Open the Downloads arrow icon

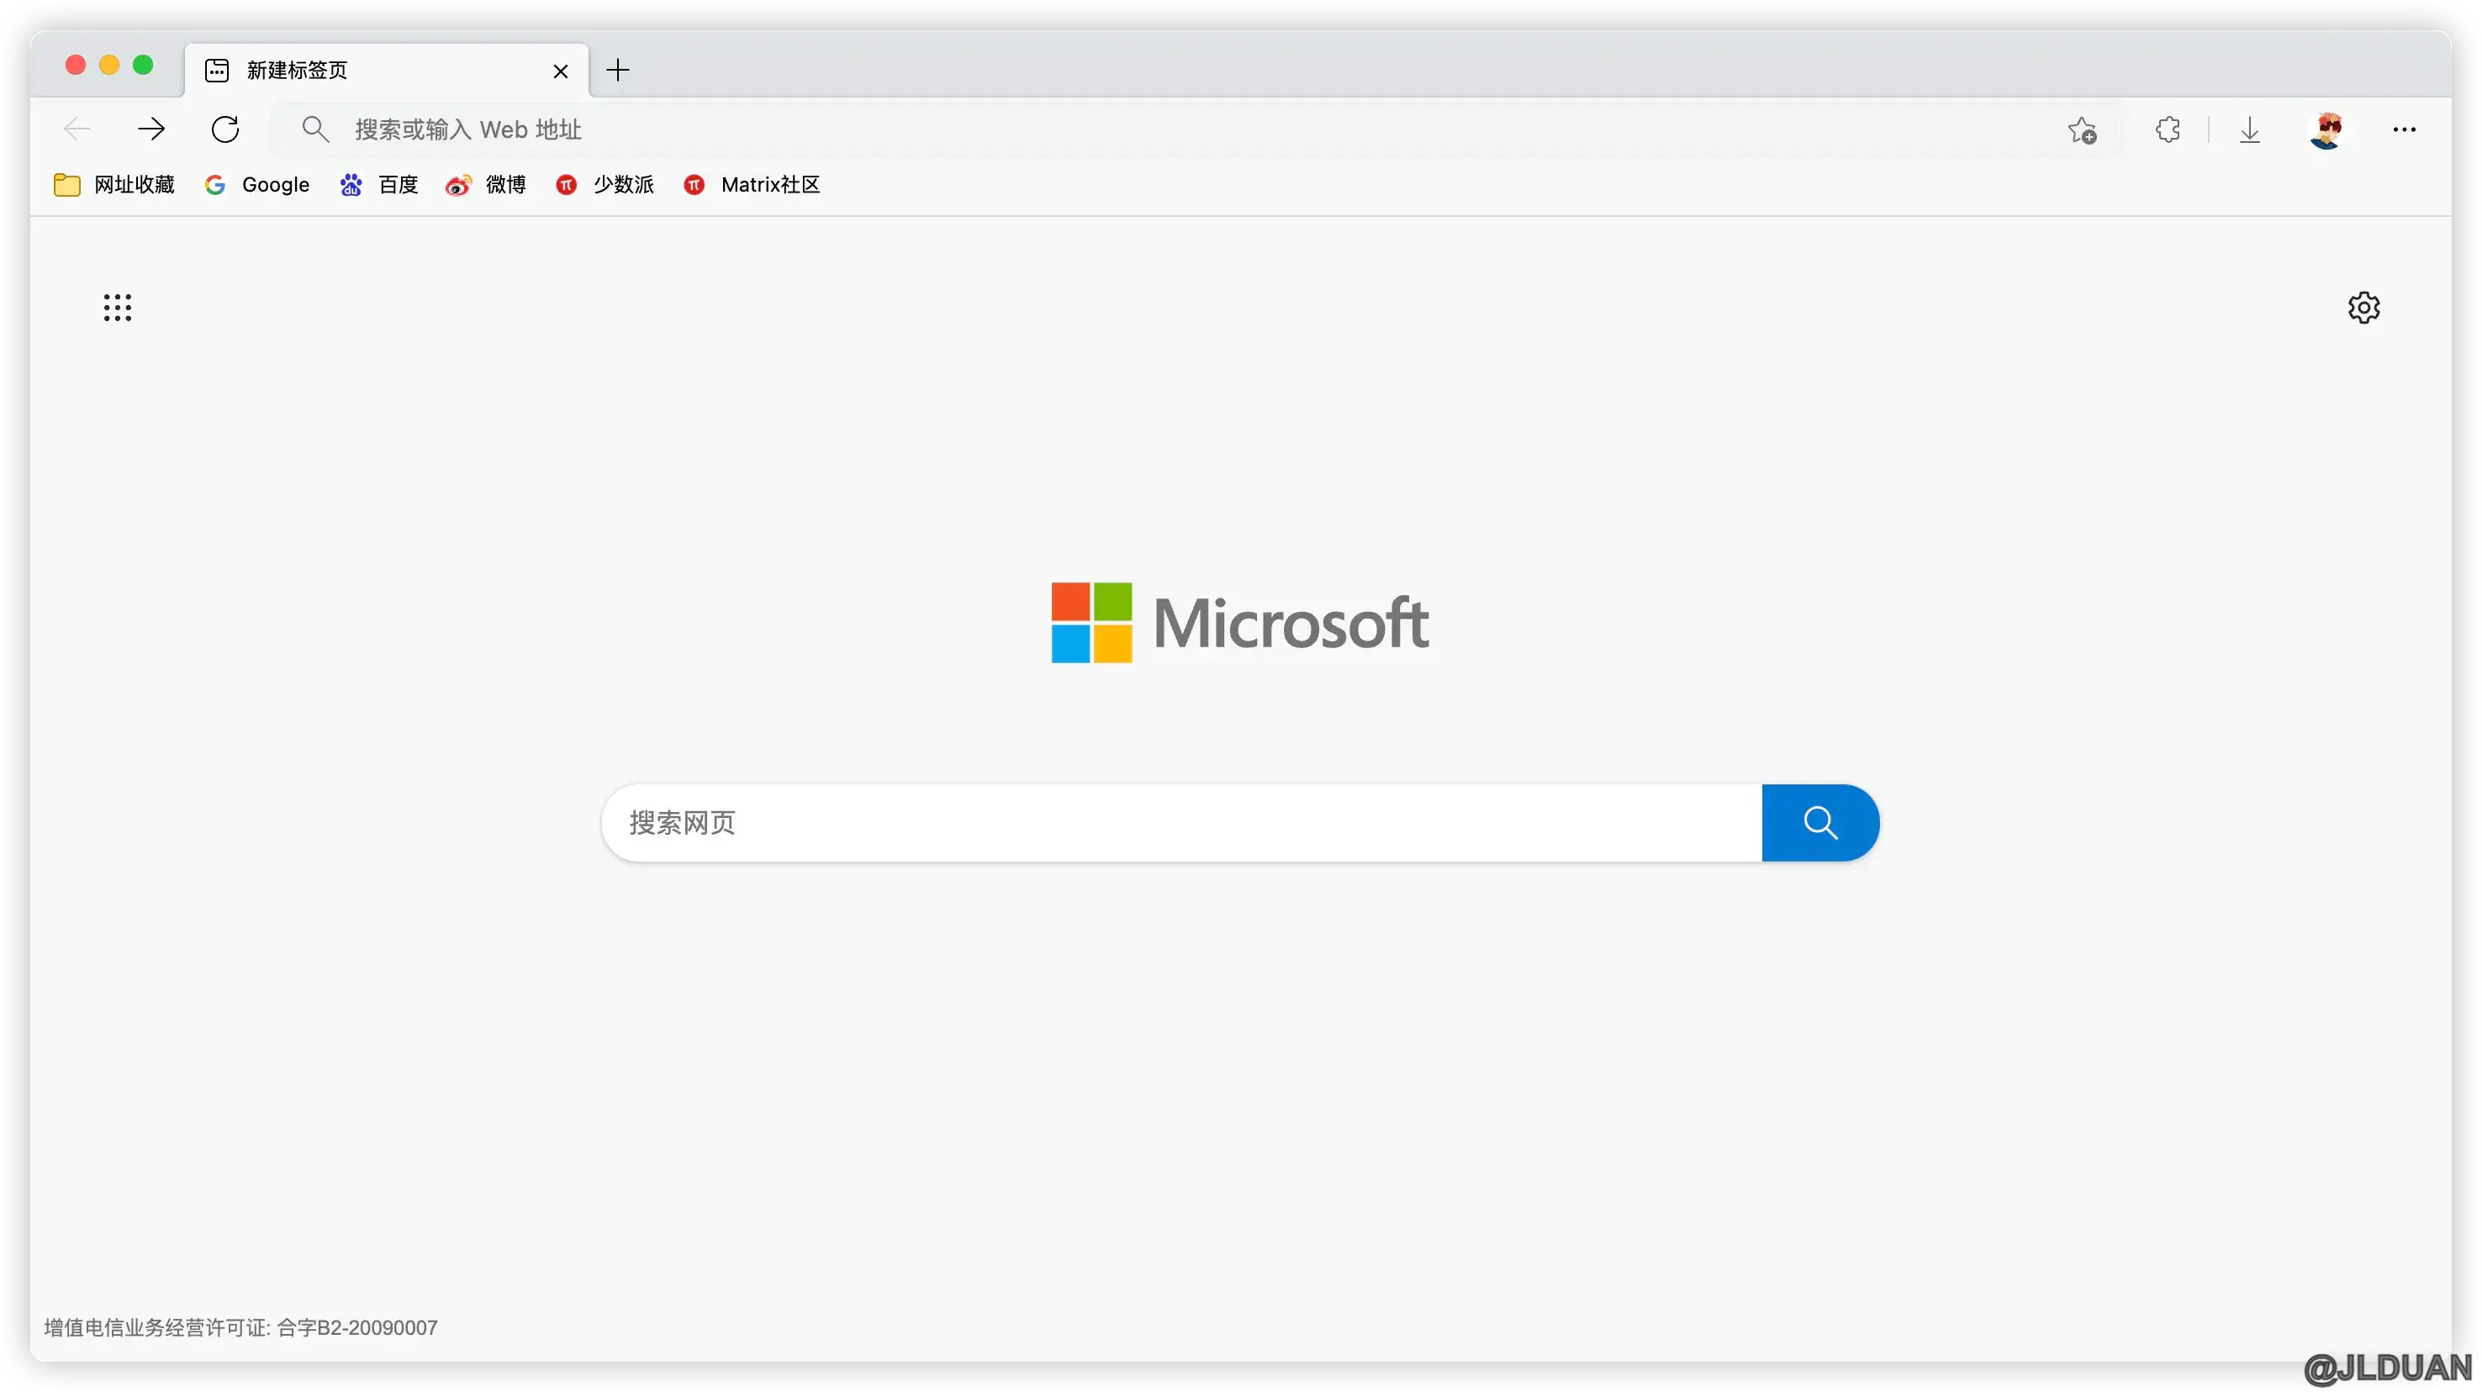pos(2250,129)
